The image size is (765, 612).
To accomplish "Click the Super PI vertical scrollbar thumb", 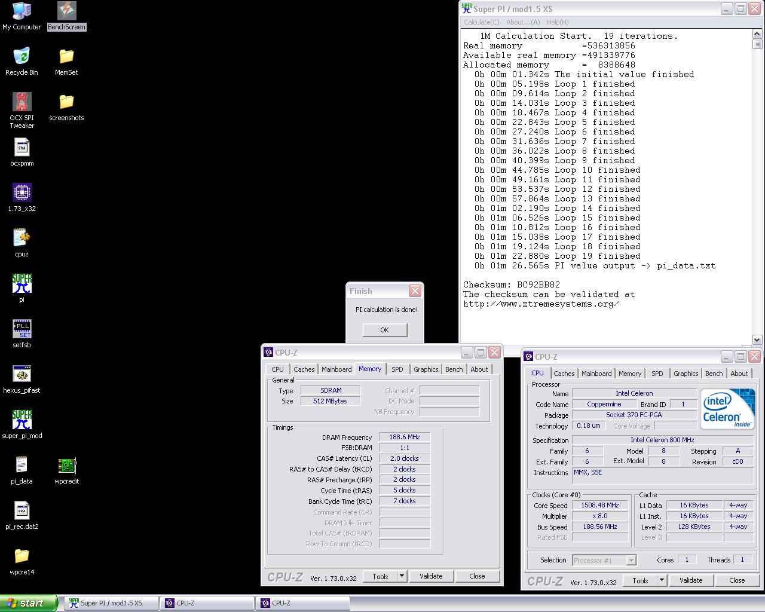I will [757, 44].
